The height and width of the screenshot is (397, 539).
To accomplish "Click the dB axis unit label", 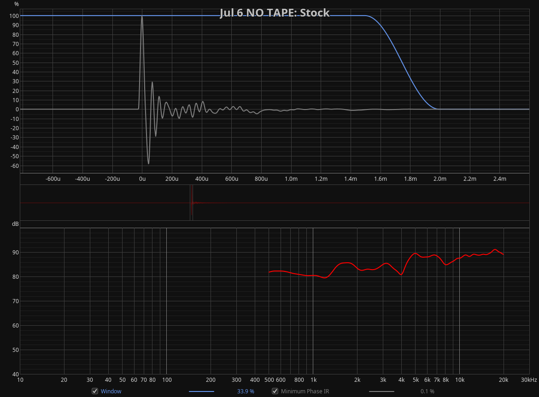I will click(x=16, y=224).
